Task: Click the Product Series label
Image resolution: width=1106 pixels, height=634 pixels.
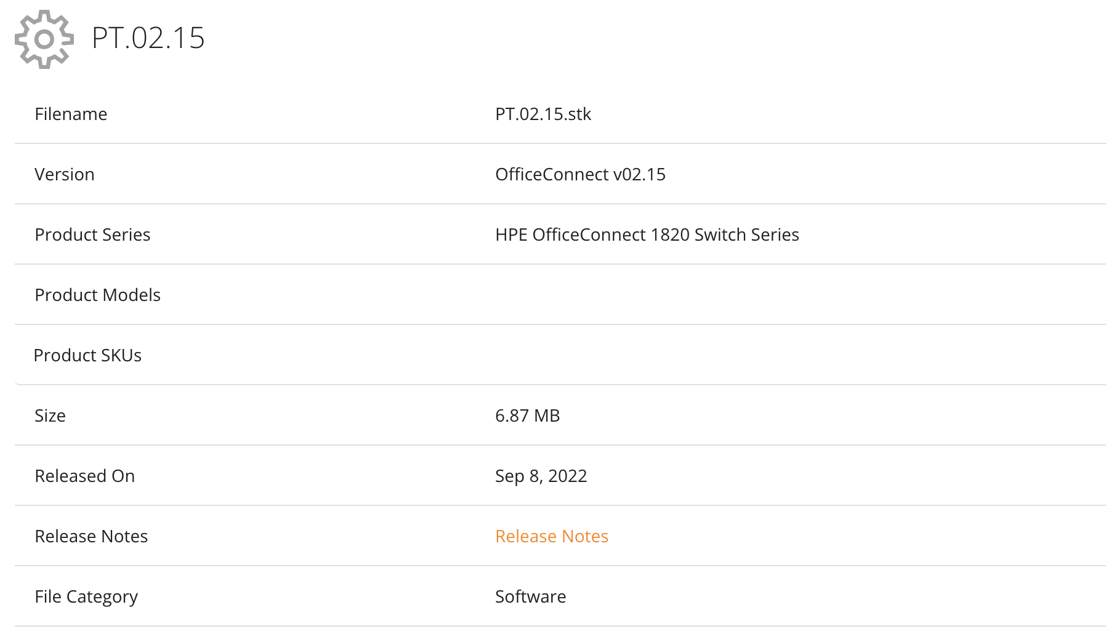Action: click(x=92, y=235)
